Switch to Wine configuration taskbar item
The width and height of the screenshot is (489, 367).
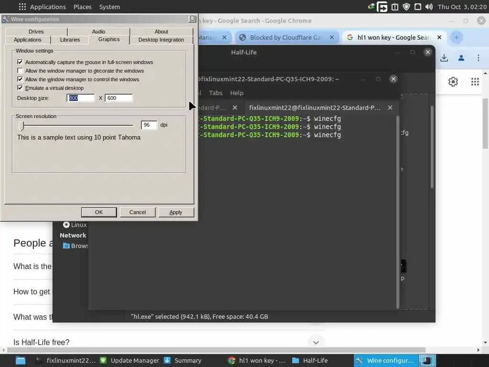click(385, 360)
